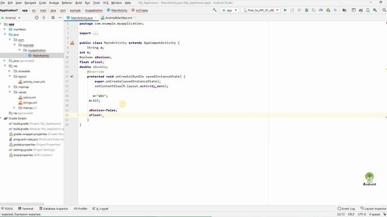Collapse the res folder arrow
387x217 pixels.
coord(5,66)
